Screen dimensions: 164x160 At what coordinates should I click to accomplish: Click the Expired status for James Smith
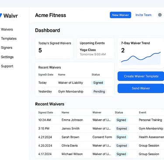pyautogui.click(x=122, y=129)
